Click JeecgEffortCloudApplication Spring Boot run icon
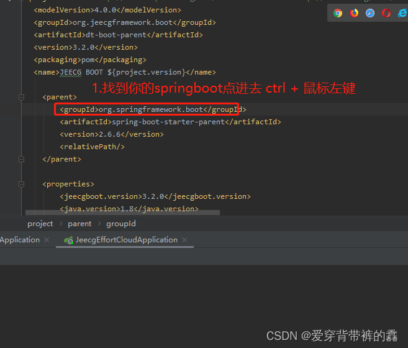408x348 pixels. (x=69, y=240)
